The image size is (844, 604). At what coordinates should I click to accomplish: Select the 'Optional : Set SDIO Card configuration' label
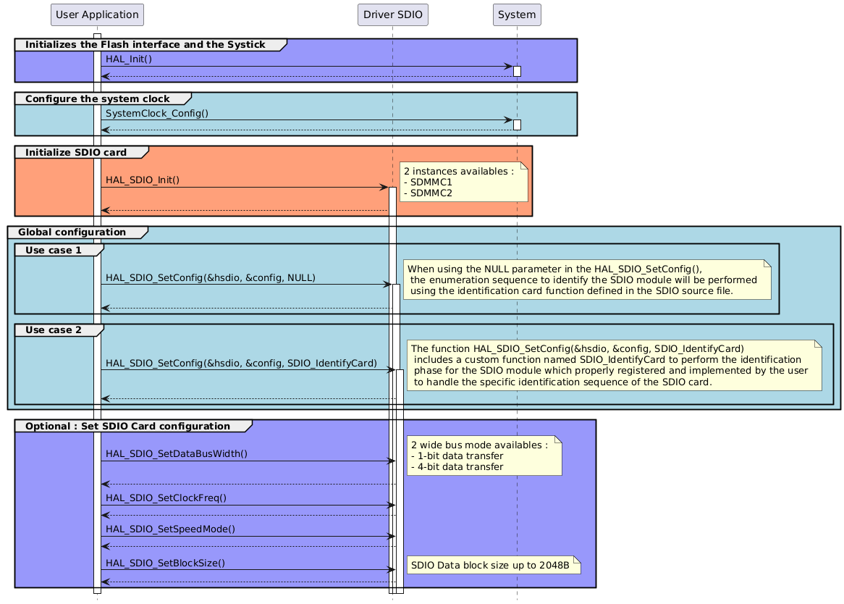(x=127, y=427)
